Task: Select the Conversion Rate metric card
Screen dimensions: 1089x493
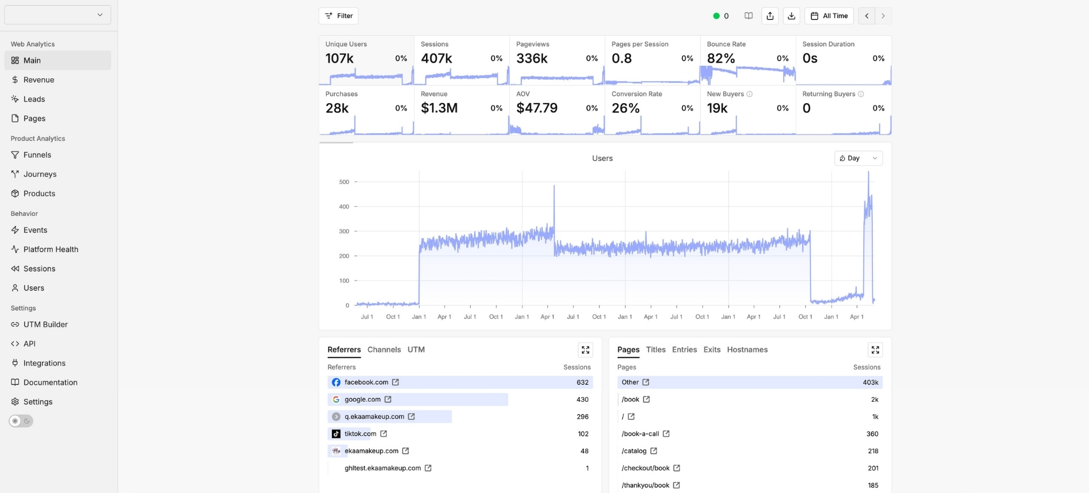Action: click(652, 110)
